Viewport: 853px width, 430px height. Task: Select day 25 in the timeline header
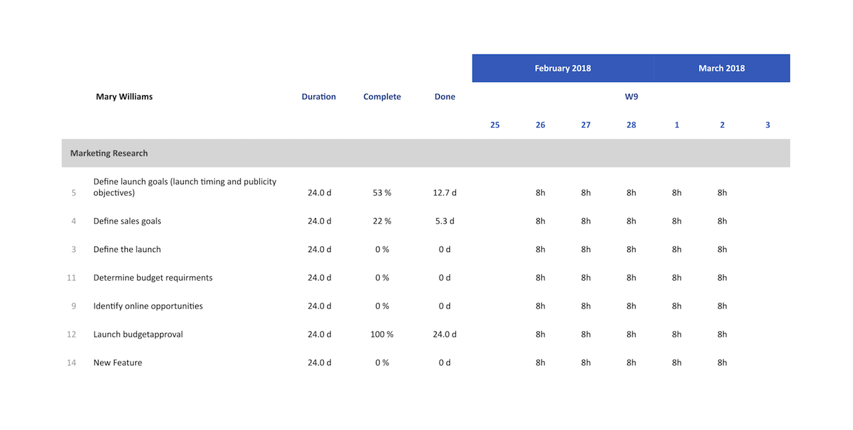[494, 125]
